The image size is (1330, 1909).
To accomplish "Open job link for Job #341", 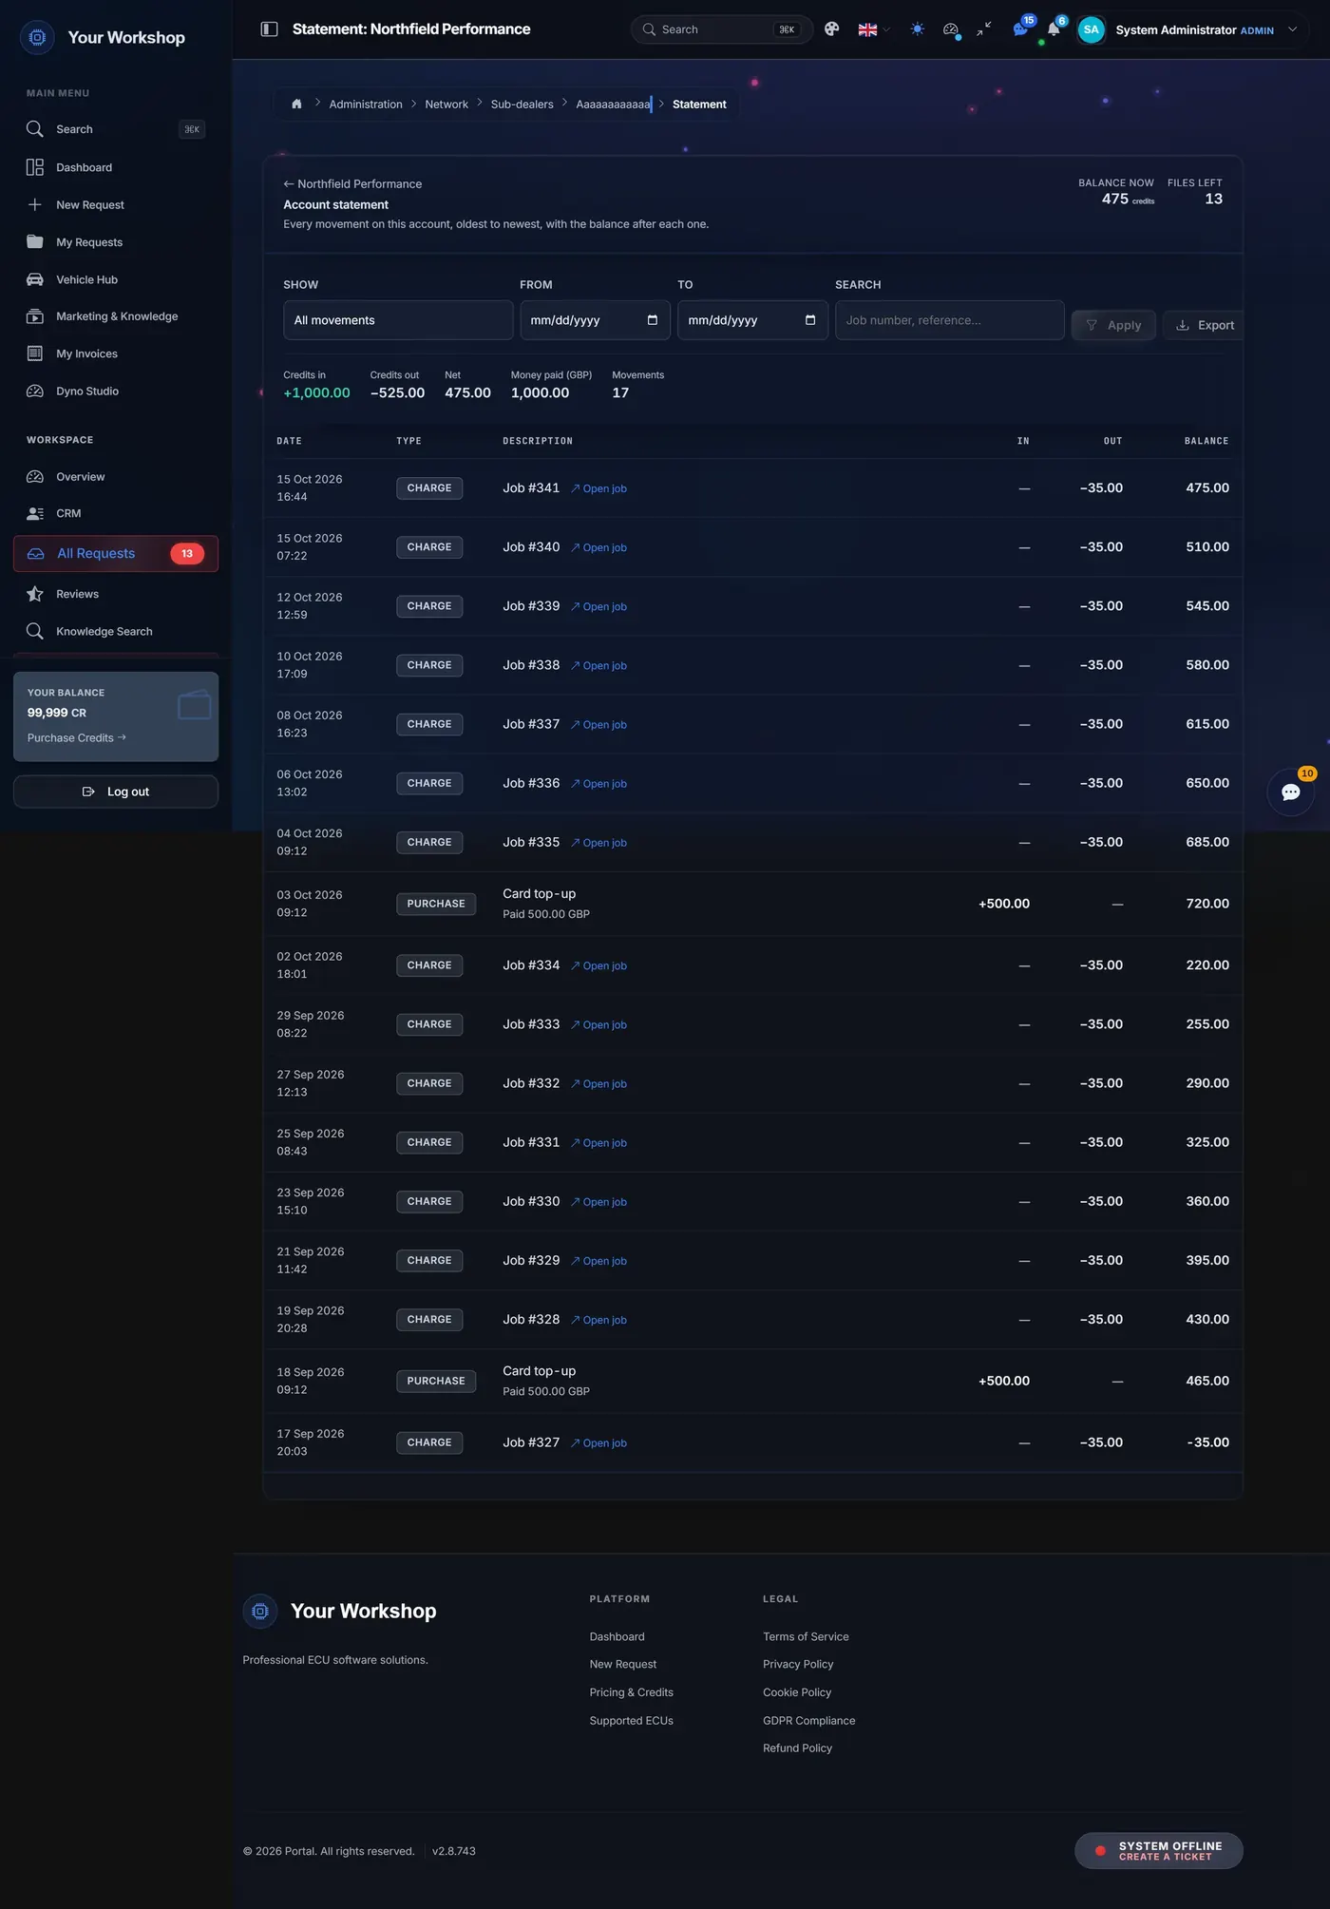I will click(598, 488).
